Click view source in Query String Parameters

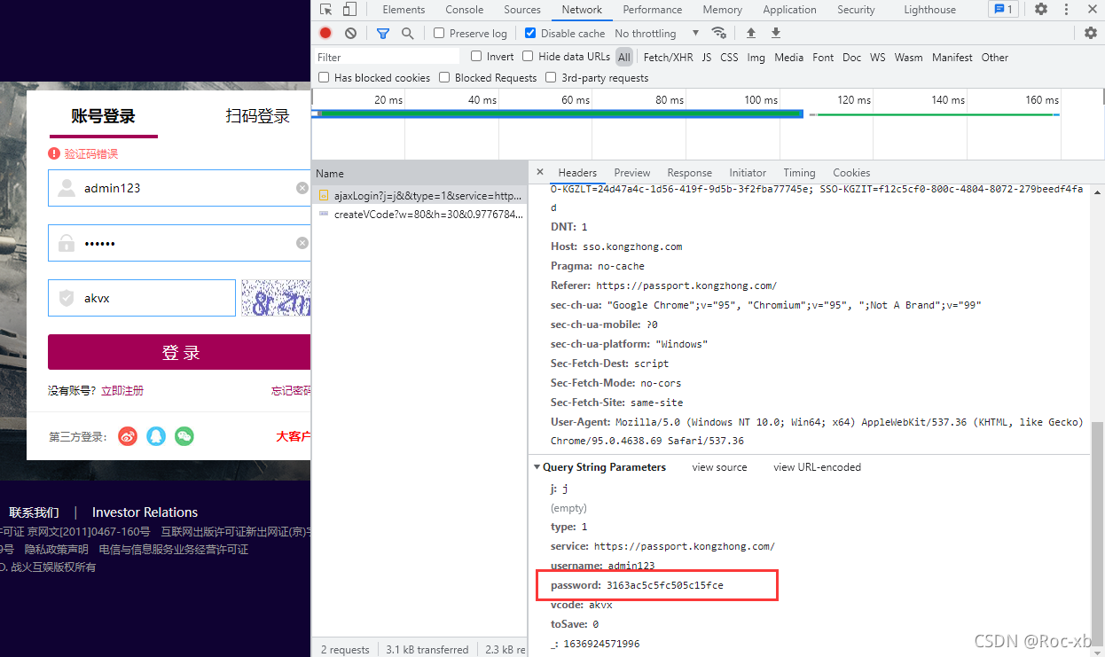(x=719, y=467)
